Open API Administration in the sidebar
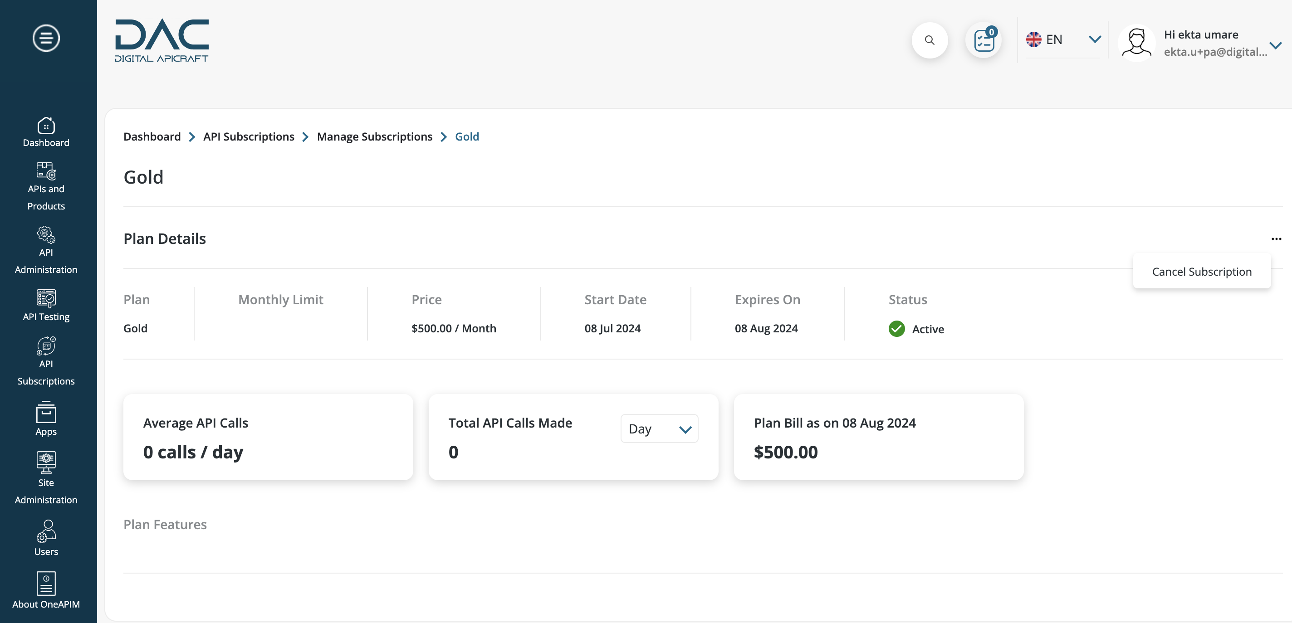This screenshot has height=623, width=1292. point(46,250)
